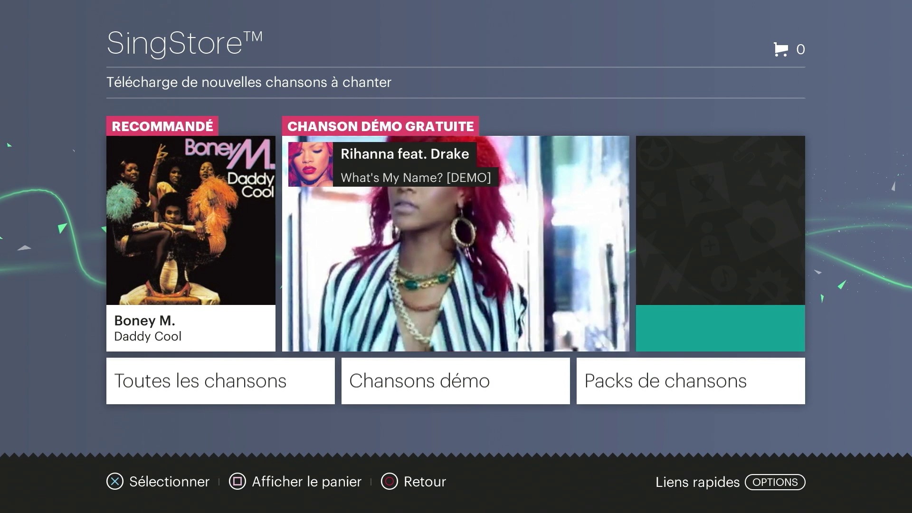Open the shopping cart icon
Image resolution: width=912 pixels, height=513 pixels.
click(780, 49)
